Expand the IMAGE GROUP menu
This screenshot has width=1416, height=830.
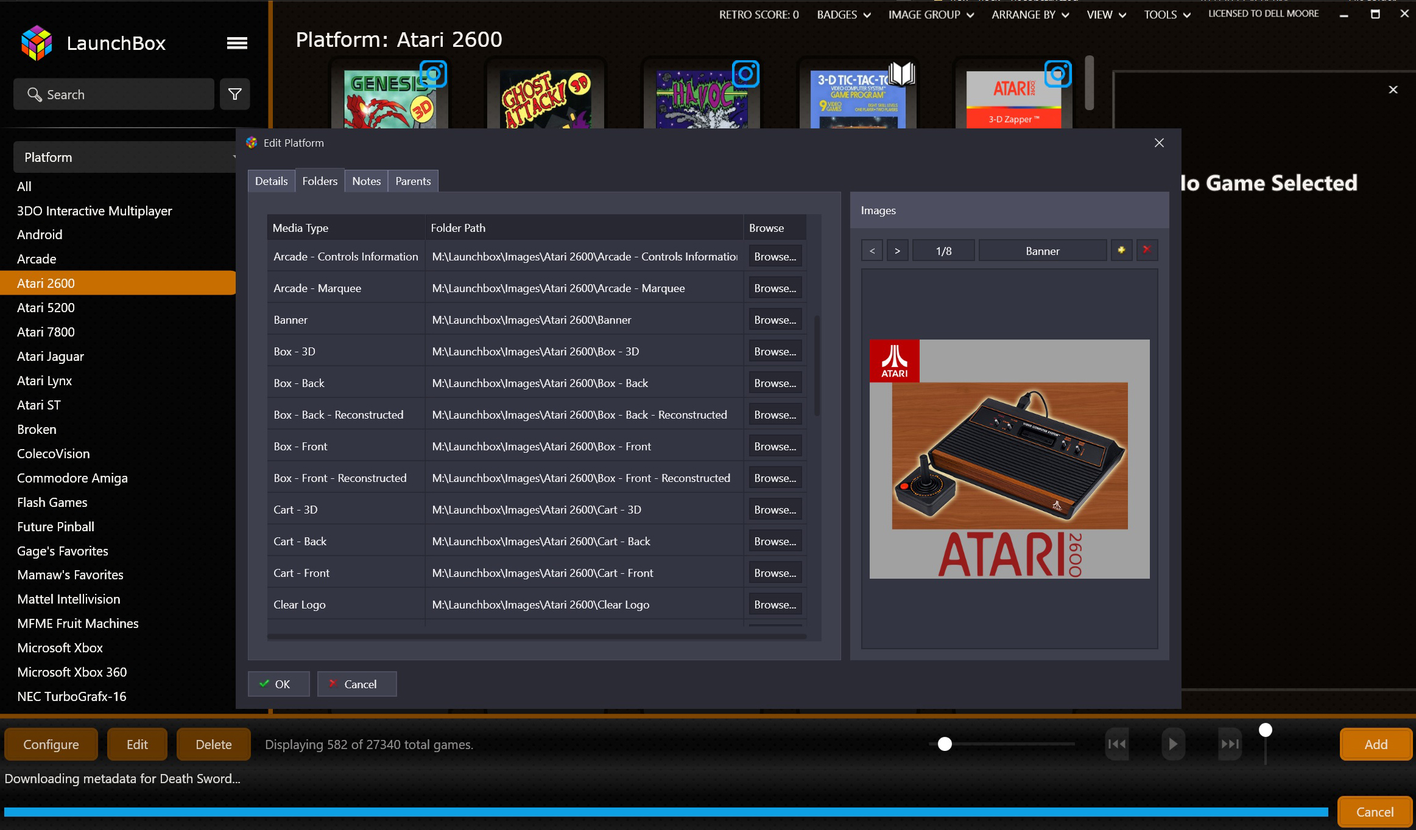tap(931, 15)
